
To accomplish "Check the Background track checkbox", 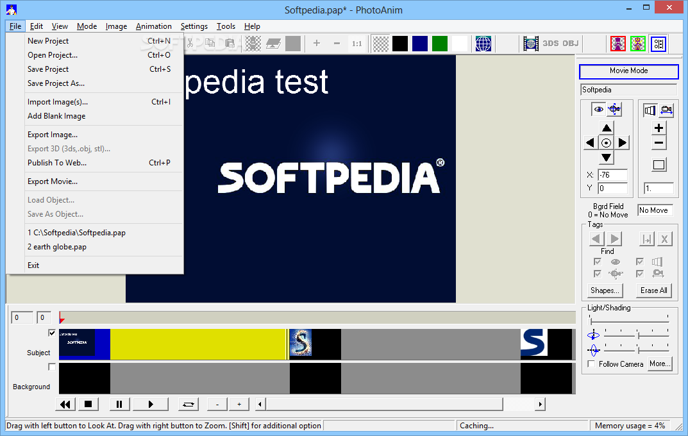I will click(52, 367).
